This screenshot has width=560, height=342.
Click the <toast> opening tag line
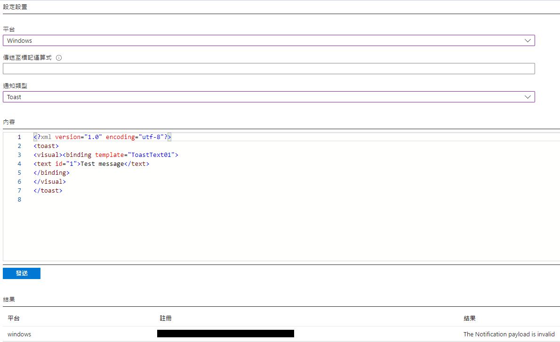coord(46,146)
